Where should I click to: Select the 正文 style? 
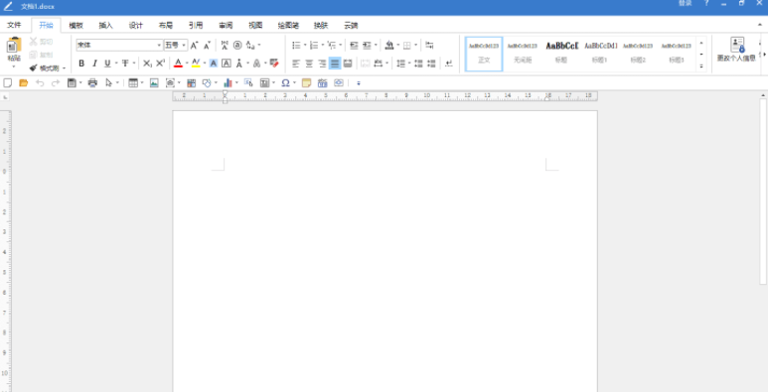point(484,54)
